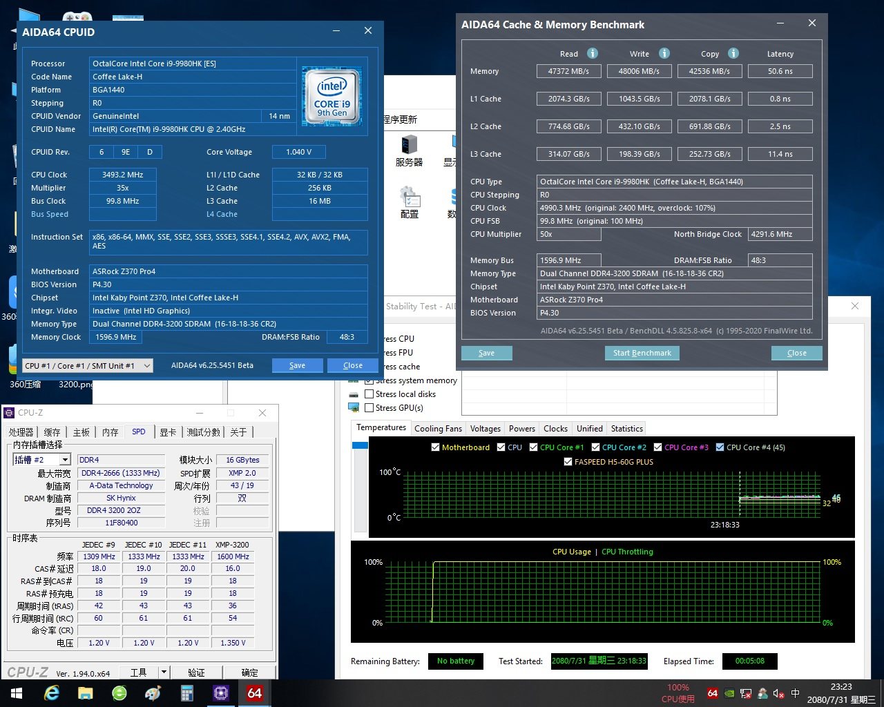Click the 工具 button in CPU-Z

coord(139,672)
